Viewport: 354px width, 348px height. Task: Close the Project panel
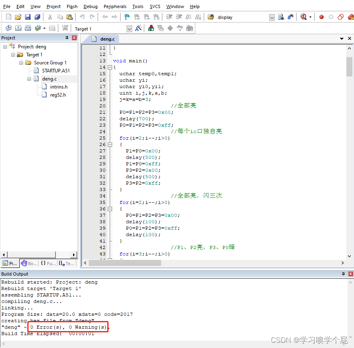click(x=74, y=38)
